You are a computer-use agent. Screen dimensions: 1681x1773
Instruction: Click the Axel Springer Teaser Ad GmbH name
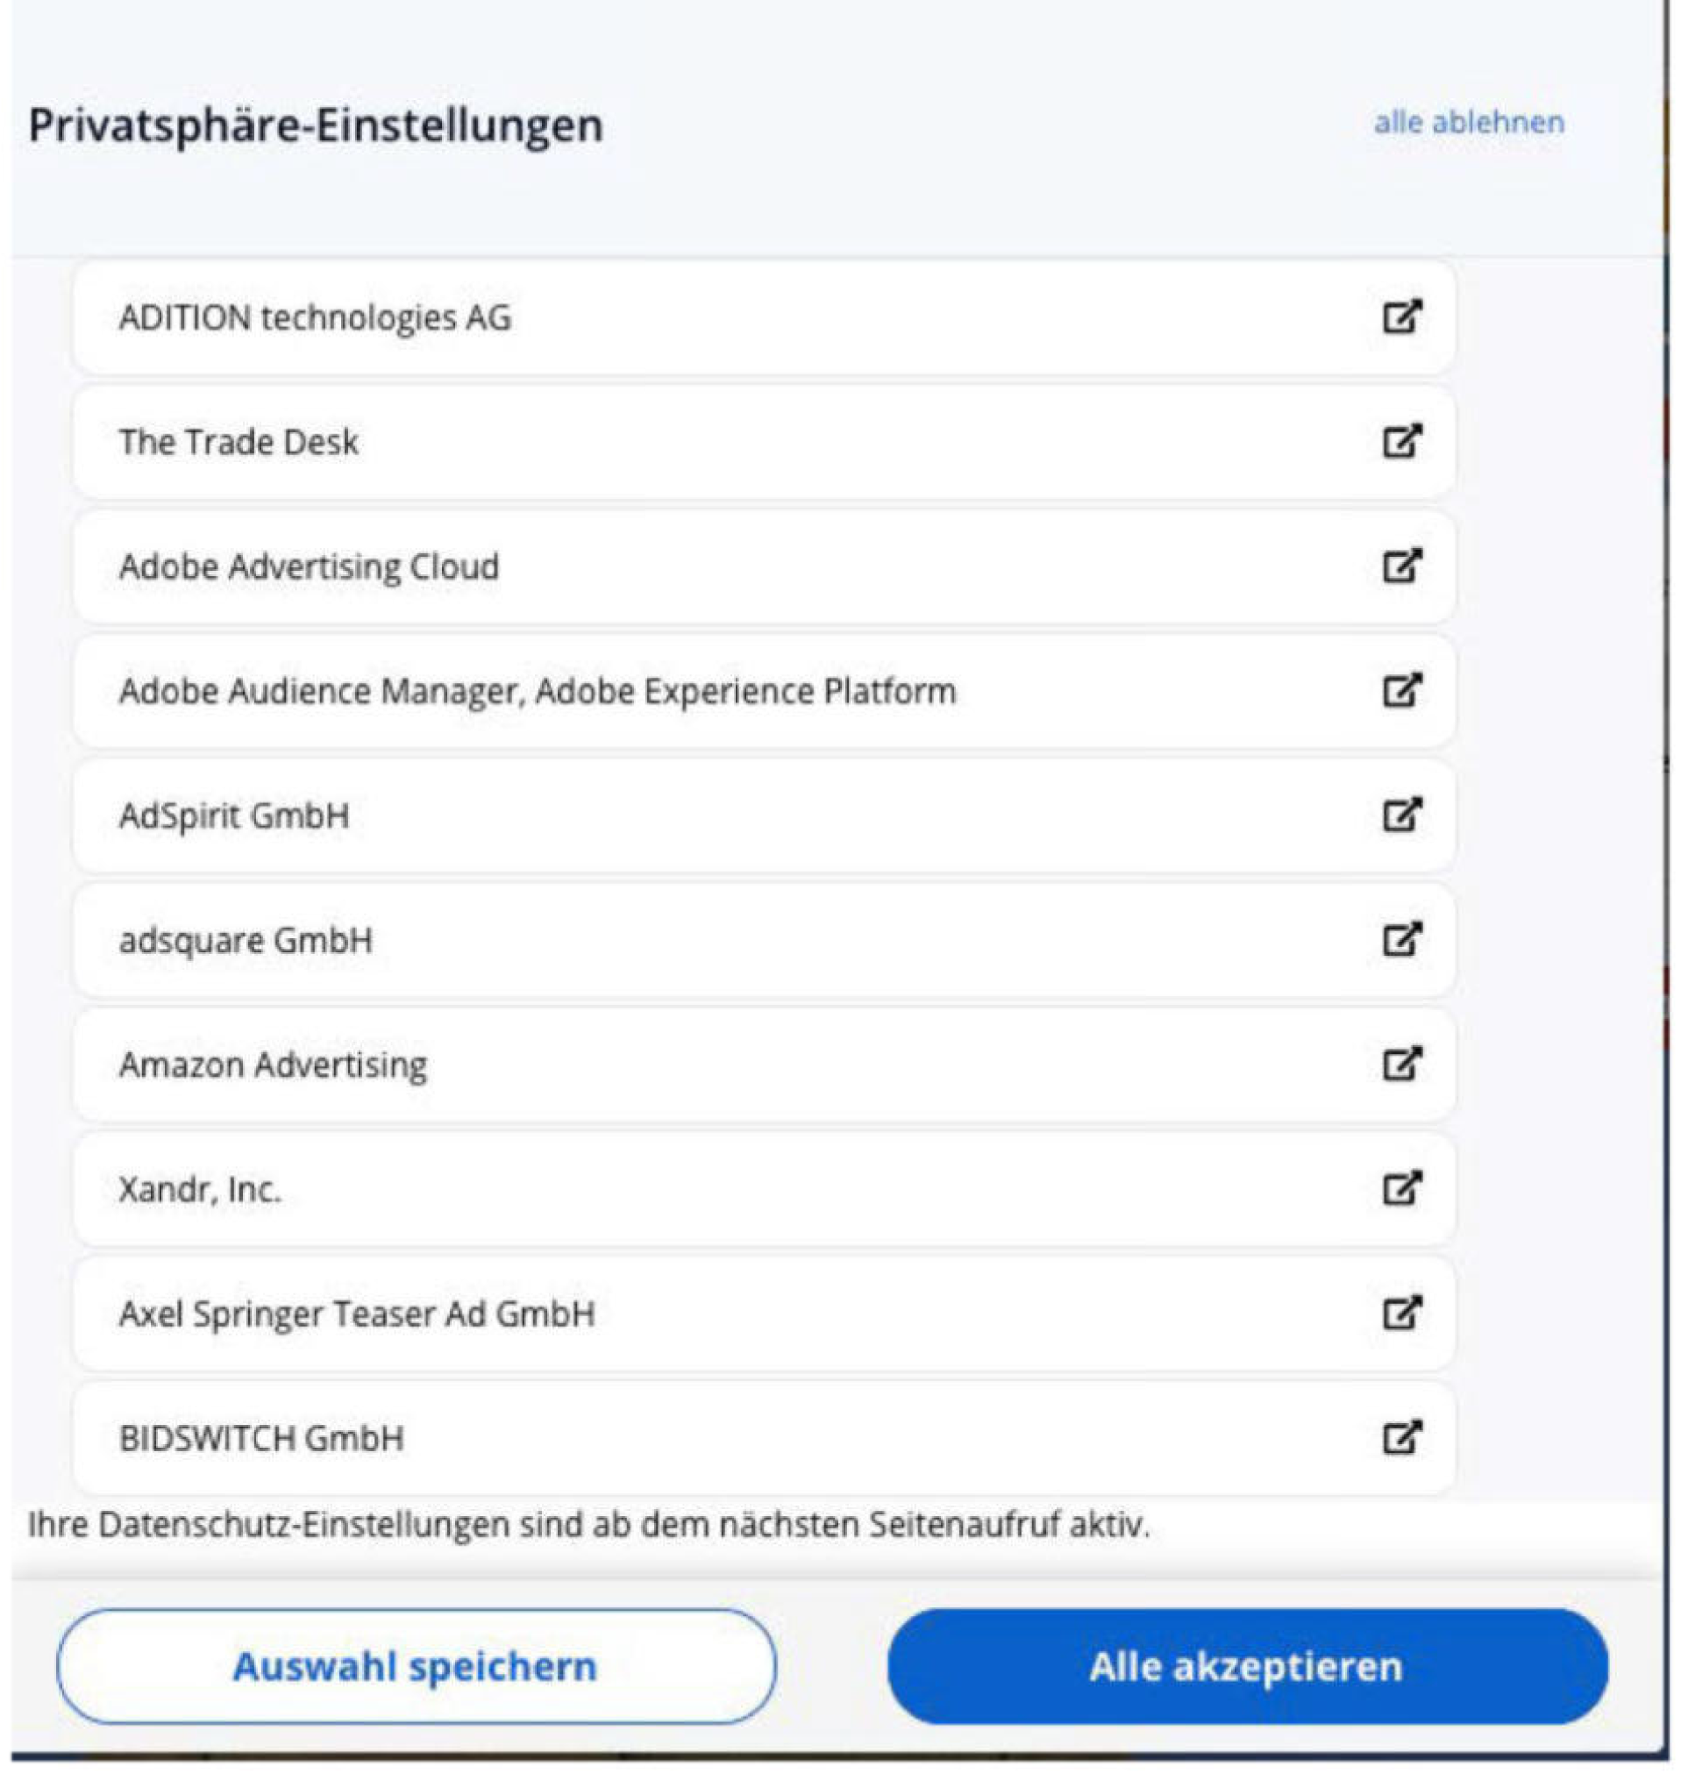pos(357,1314)
